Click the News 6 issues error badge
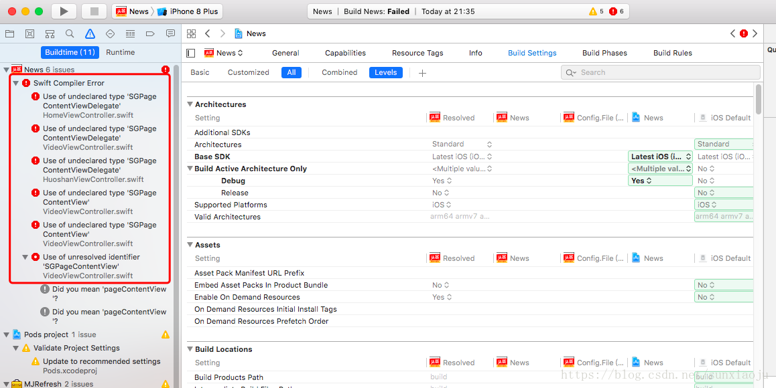The height and width of the screenshot is (388, 776). (x=166, y=70)
